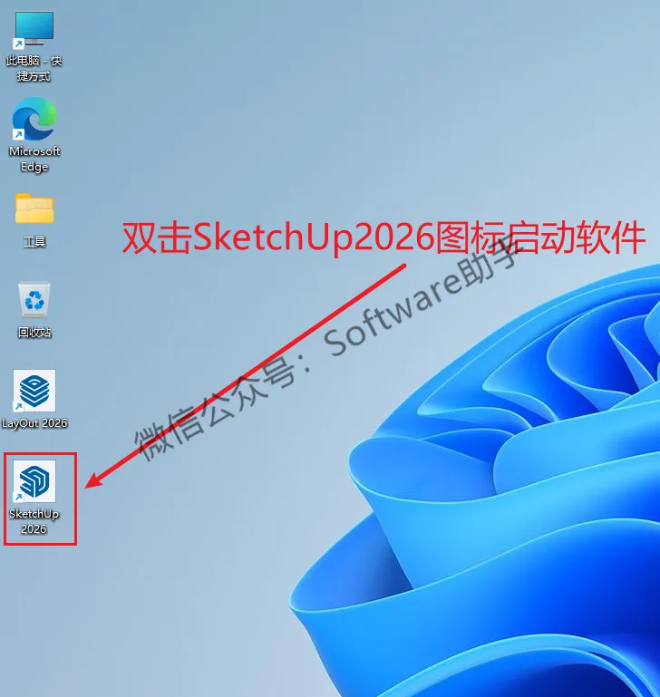Click the "回收站" label text

(x=34, y=332)
